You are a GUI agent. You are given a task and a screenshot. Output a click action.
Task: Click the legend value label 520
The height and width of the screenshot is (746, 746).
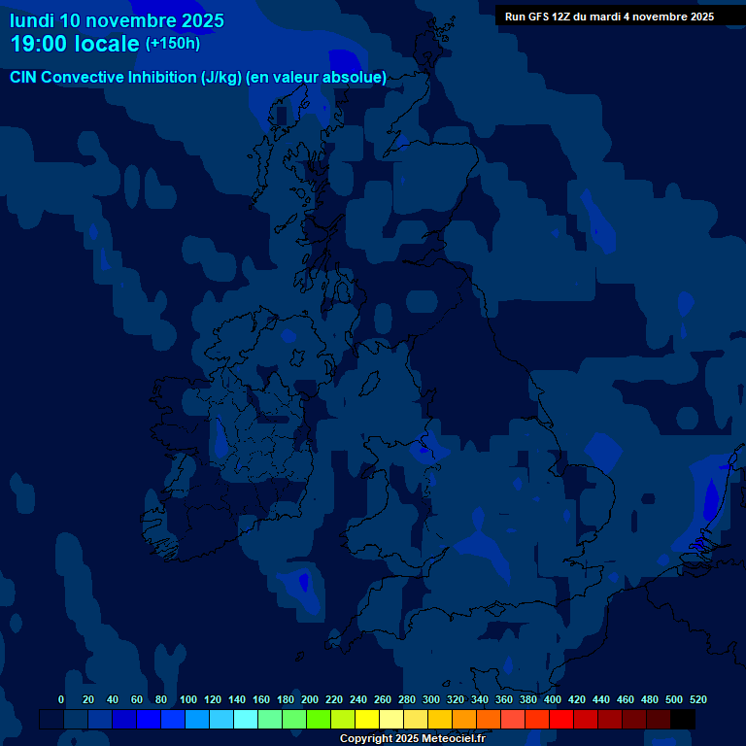(697, 699)
